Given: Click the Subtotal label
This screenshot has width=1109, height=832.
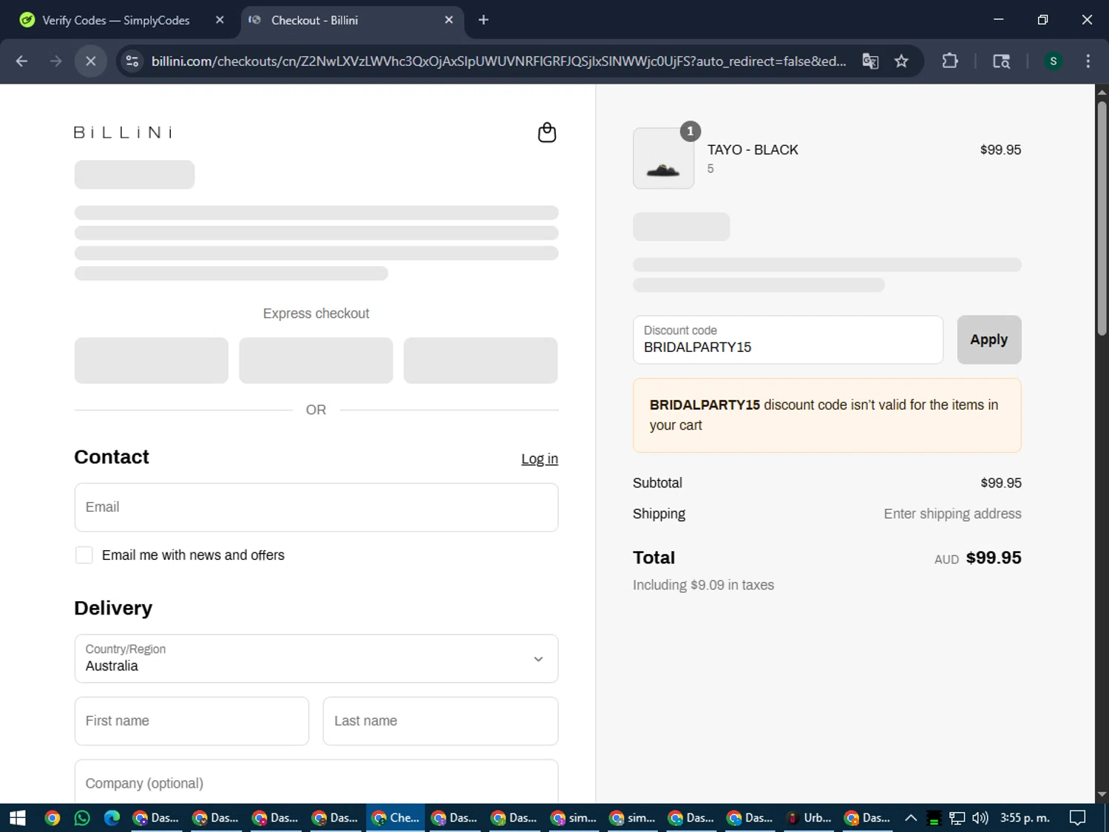Looking at the screenshot, I should click(657, 483).
